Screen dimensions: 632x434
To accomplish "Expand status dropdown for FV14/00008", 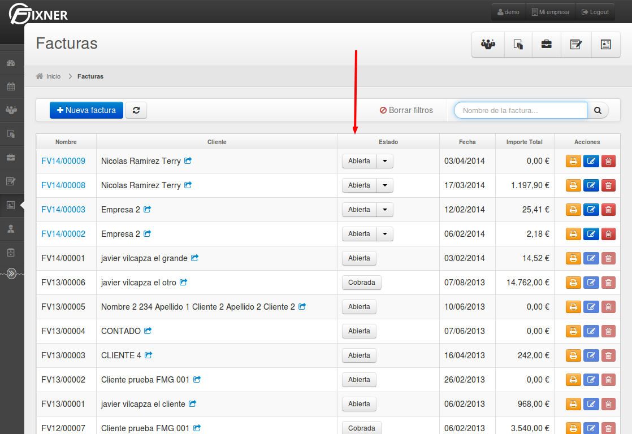I will pos(385,185).
